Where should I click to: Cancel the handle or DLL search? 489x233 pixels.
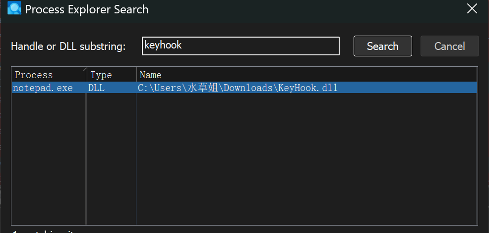[449, 46]
